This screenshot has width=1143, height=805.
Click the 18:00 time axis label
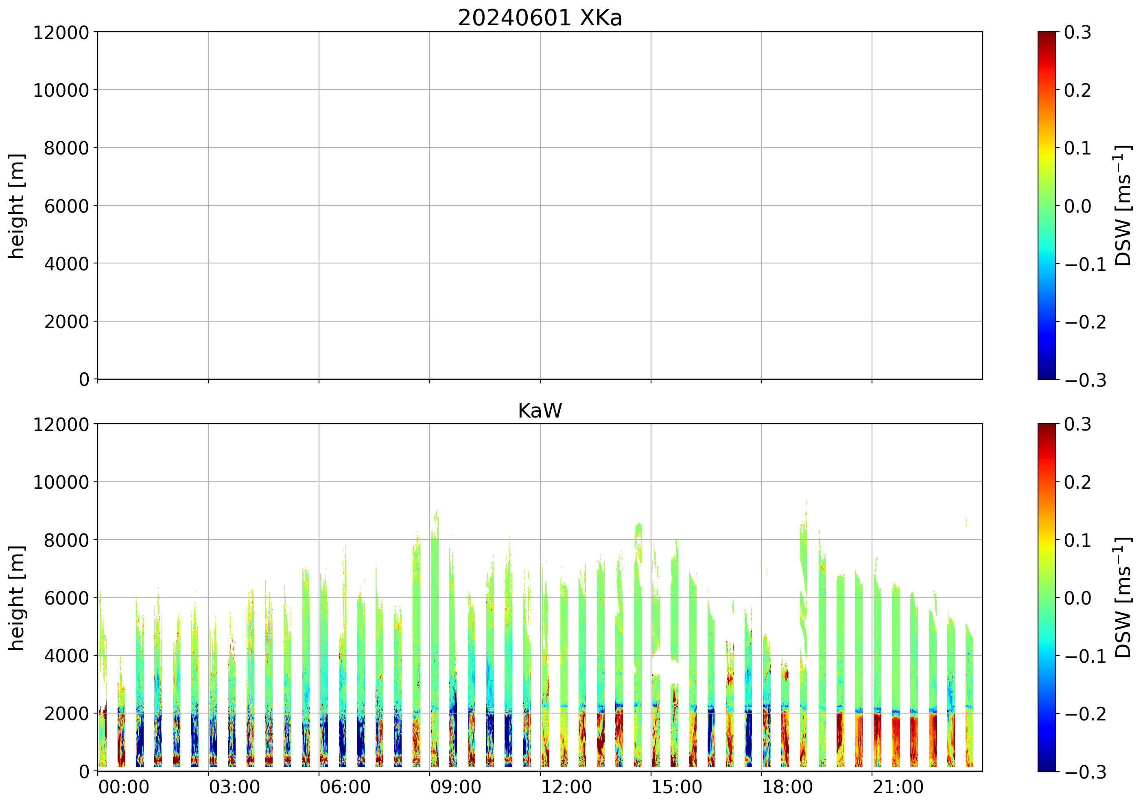tap(787, 788)
